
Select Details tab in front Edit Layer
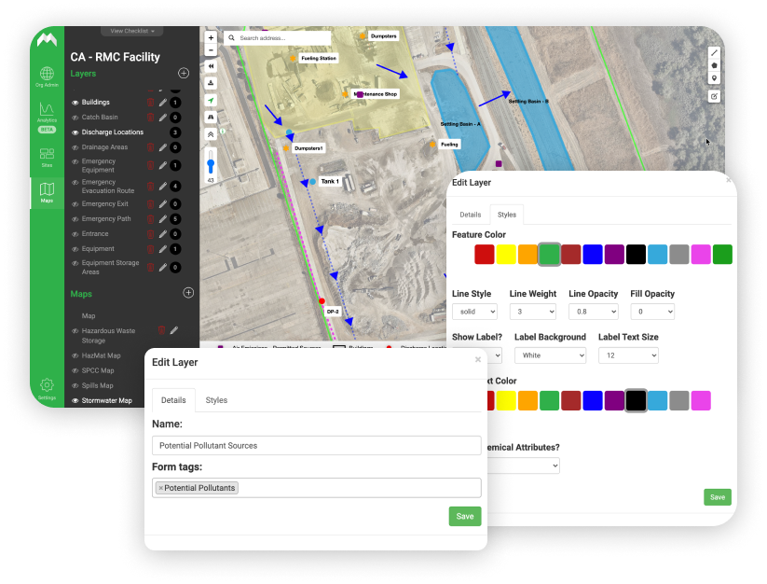point(173,400)
